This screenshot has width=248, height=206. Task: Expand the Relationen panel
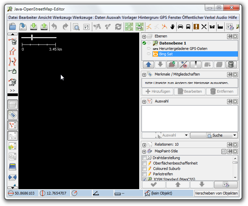[x=144, y=145]
